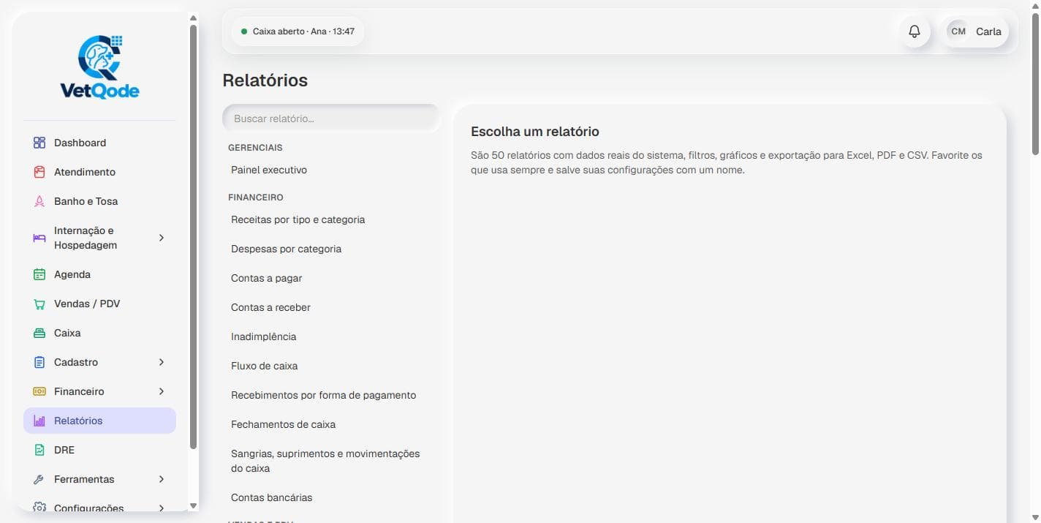The image size is (1041, 523).
Task: Go to Dashboard menu item
Action: pos(99,143)
